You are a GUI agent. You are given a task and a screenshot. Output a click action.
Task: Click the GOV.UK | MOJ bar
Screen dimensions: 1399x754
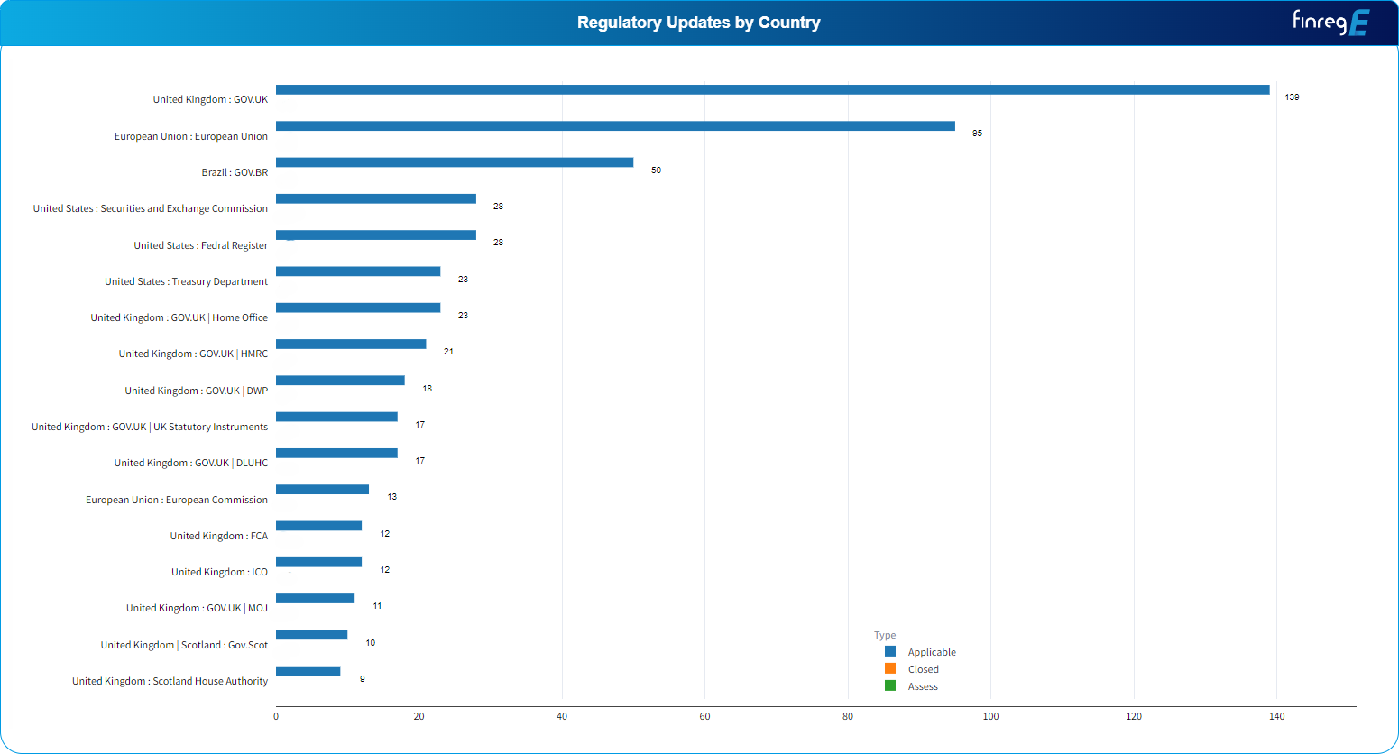click(315, 598)
